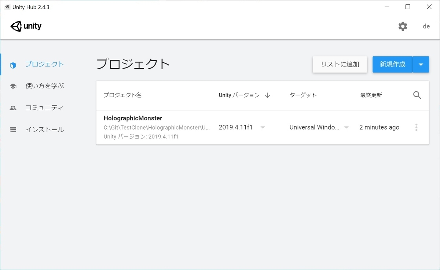
Task: Click the リストに追加 button
Action: click(x=340, y=64)
